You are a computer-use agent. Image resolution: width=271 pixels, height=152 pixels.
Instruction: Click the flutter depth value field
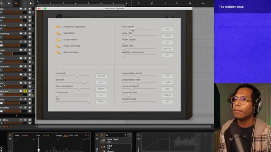click(x=167, y=42)
